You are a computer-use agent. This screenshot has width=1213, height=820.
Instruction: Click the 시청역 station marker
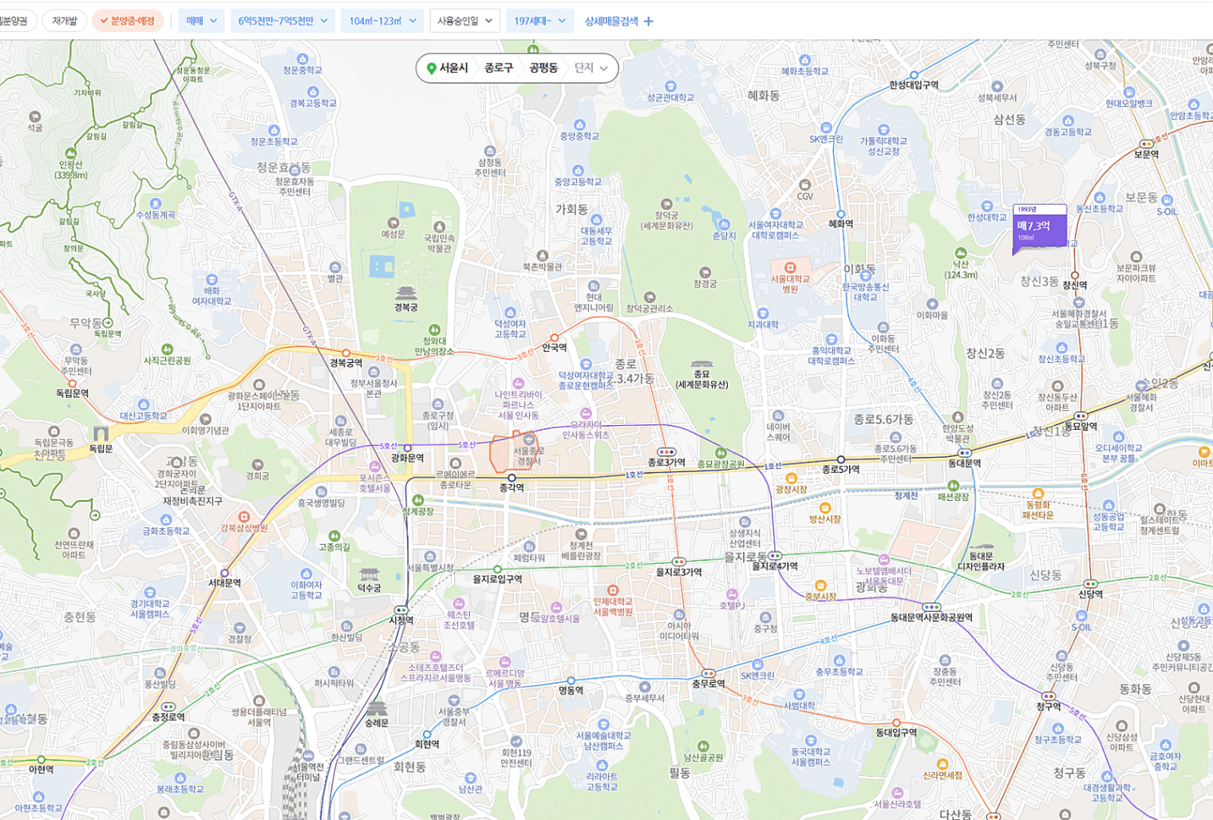point(401,610)
